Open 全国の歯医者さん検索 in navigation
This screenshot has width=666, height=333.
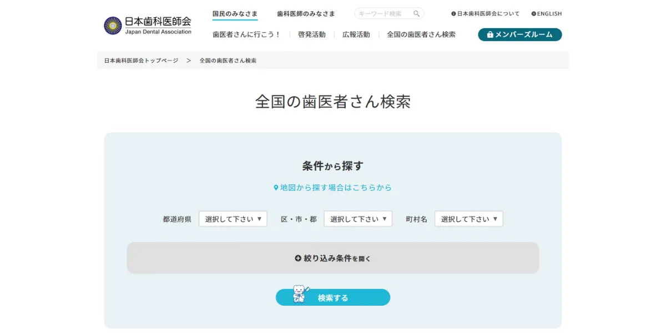(421, 34)
